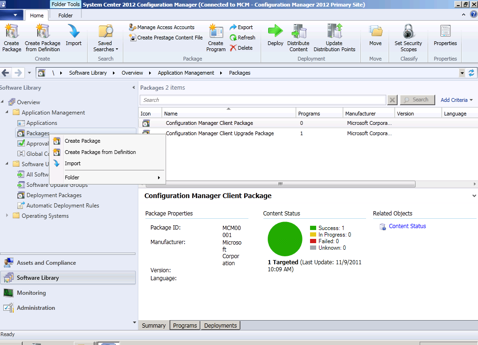Click the Search button

pyautogui.click(x=417, y=100)
